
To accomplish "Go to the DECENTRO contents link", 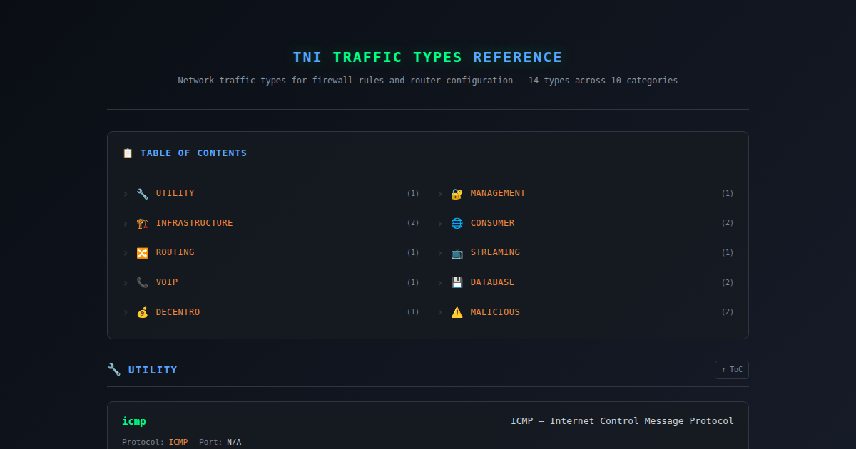I will pyautogui.click(x=178, y=312).
